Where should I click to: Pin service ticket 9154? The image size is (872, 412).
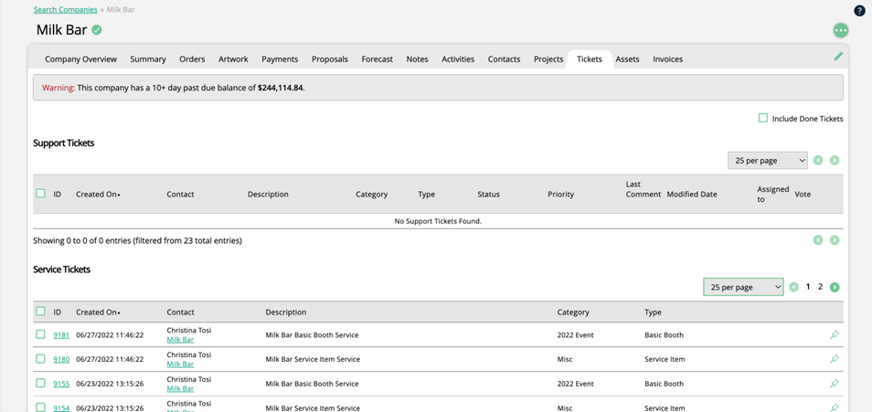point(834,407)
